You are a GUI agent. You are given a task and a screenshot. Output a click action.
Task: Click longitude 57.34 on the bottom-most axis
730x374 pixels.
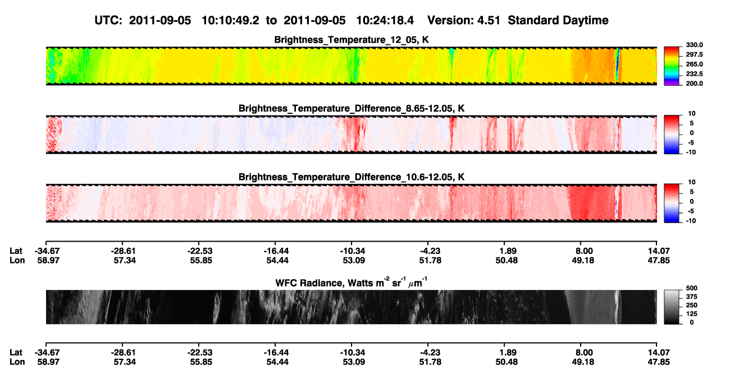124,362
